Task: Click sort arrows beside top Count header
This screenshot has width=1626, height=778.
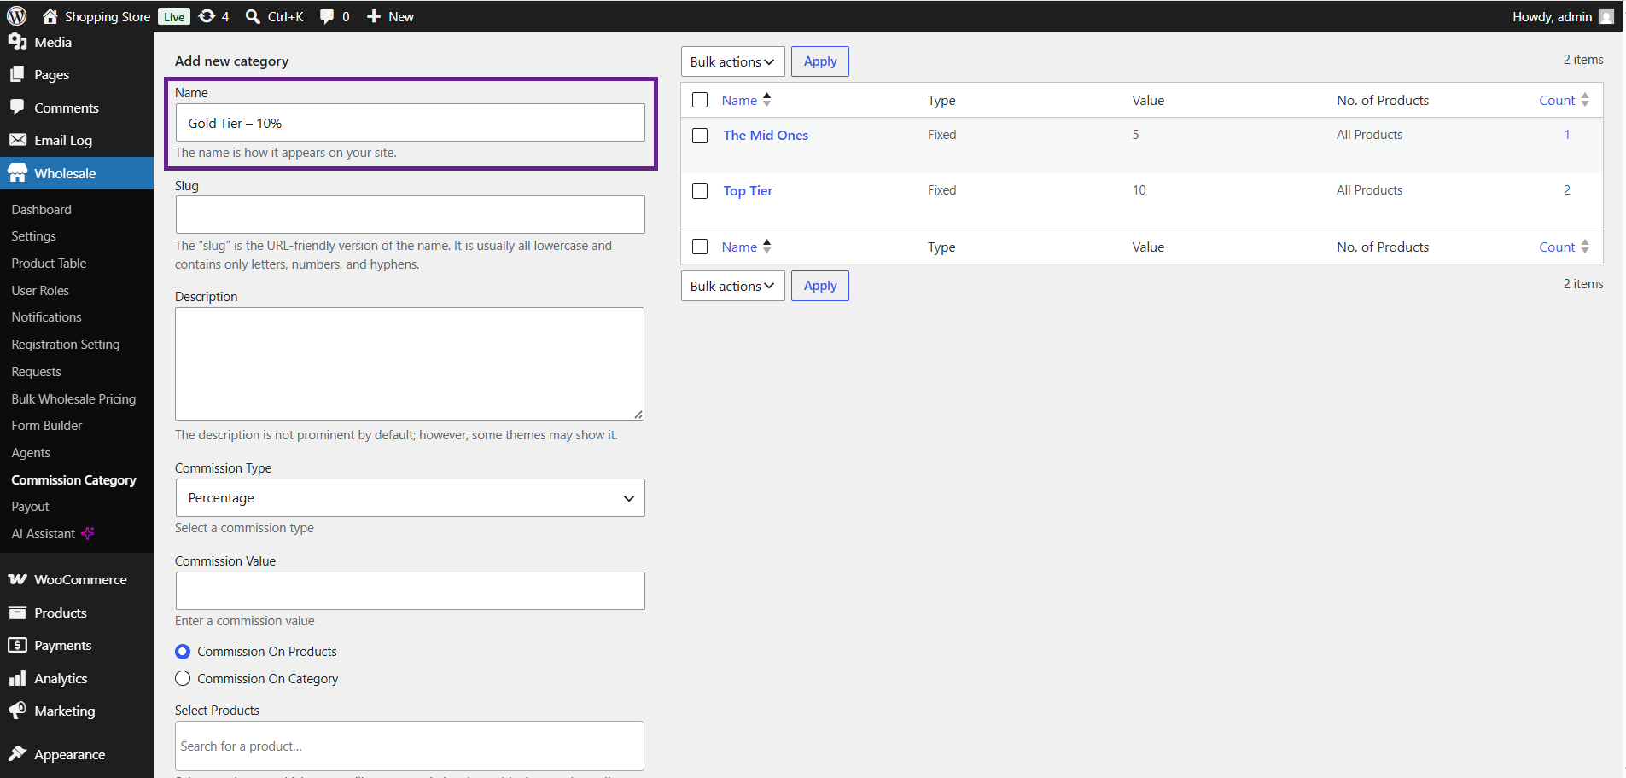Action: coord(1585,100)
